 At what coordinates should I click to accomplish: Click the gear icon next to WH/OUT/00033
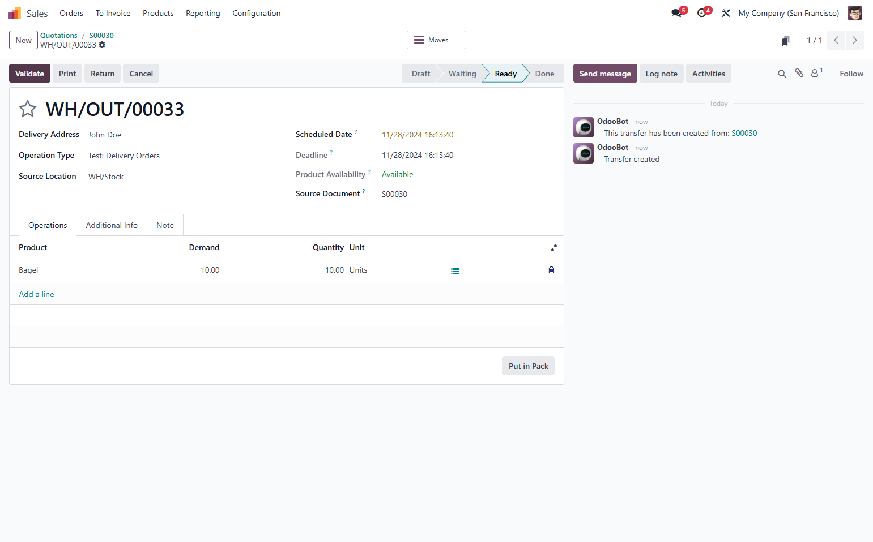pos(102,45)
